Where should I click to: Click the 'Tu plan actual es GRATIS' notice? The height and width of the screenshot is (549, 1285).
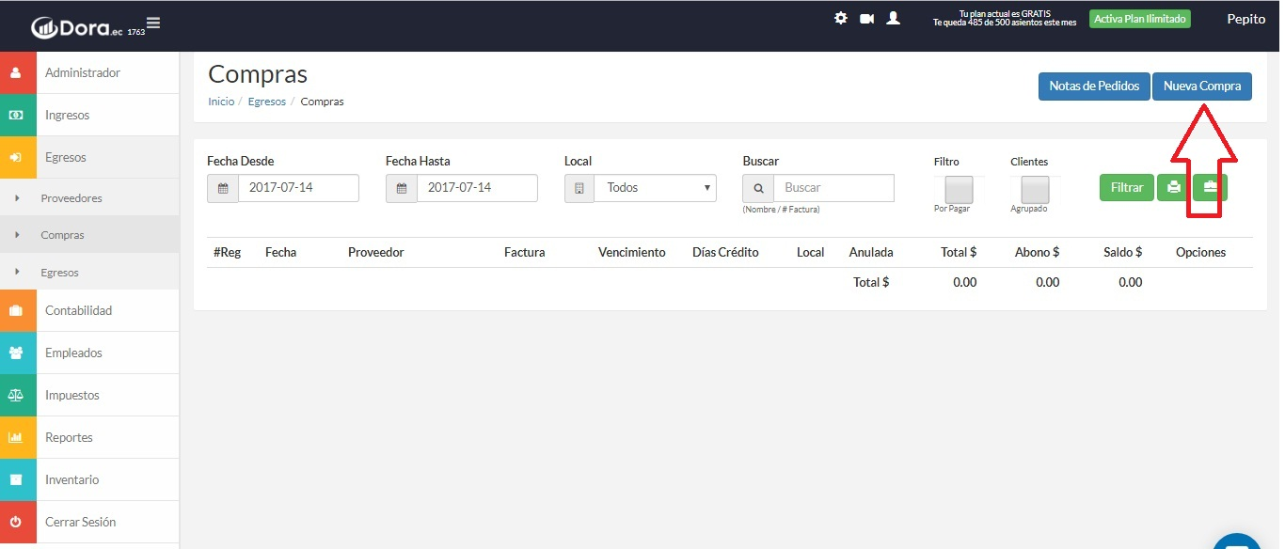click(x=1005, y=14)
